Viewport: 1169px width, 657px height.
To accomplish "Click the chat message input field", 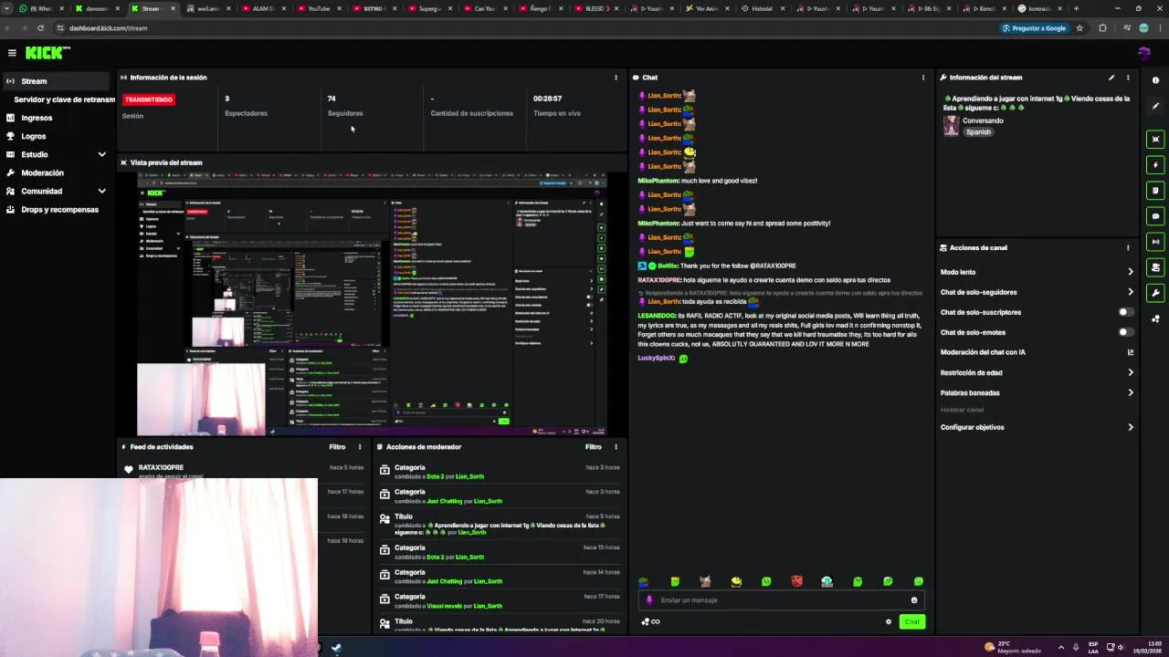I will (x=781, y=600).
